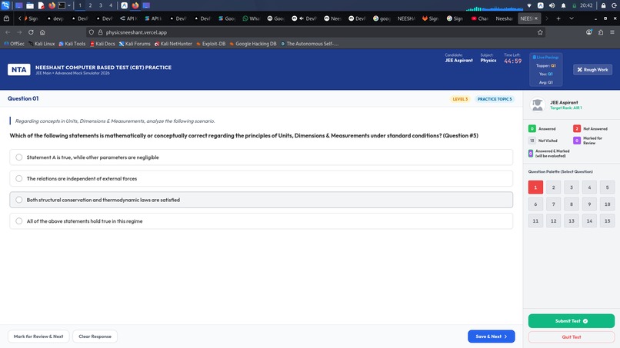The height and width of the screenshot is (348, 620).
Task: Open a new browser tab
Action: click(x=558, y=18)
